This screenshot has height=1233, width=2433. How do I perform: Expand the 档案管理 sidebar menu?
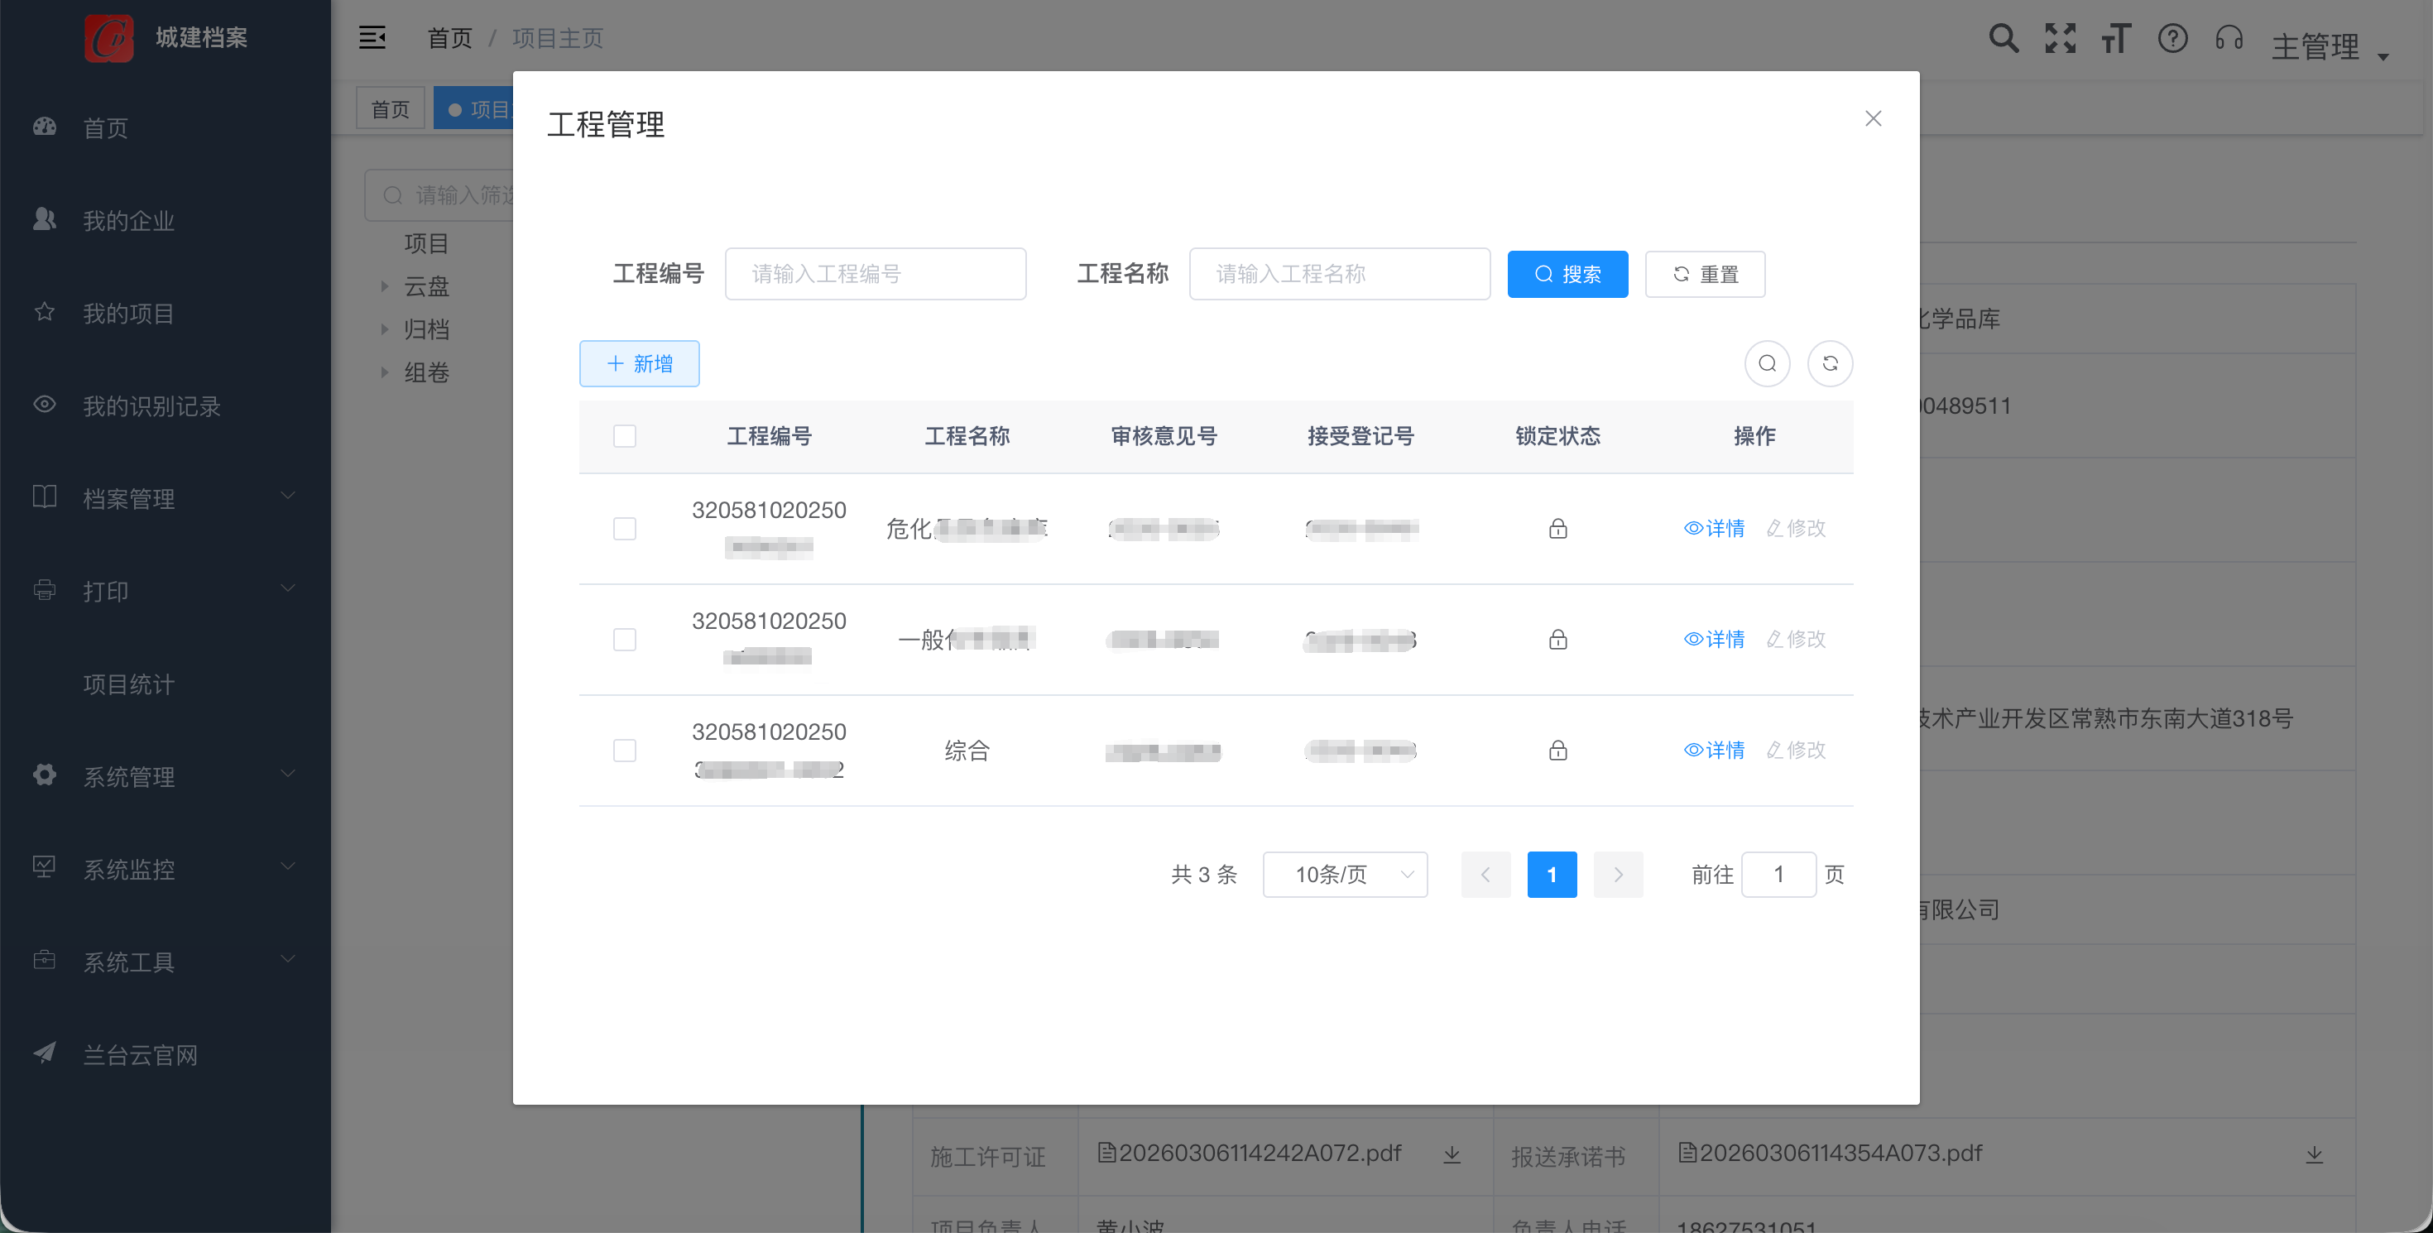click(x=166, y=497)
